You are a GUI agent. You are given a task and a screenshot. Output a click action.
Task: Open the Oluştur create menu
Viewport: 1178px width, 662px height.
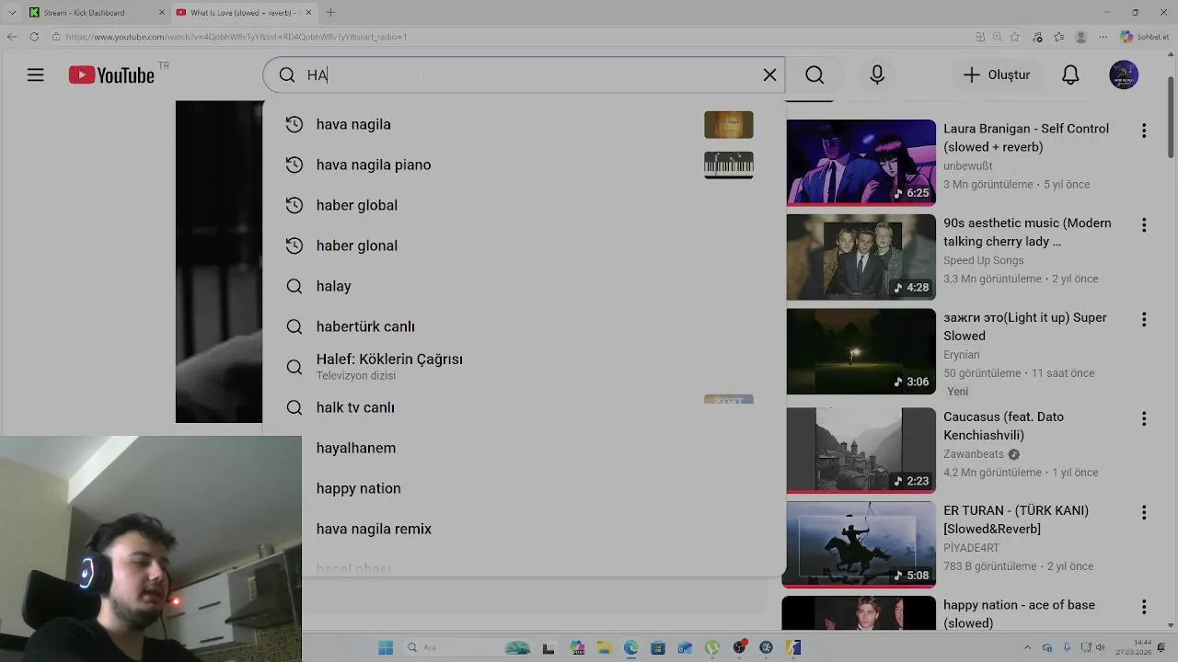tap(997, 75)
